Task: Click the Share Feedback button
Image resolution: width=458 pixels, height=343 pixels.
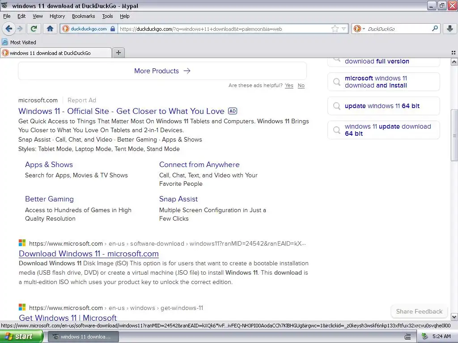Action: tap(419, 311)
